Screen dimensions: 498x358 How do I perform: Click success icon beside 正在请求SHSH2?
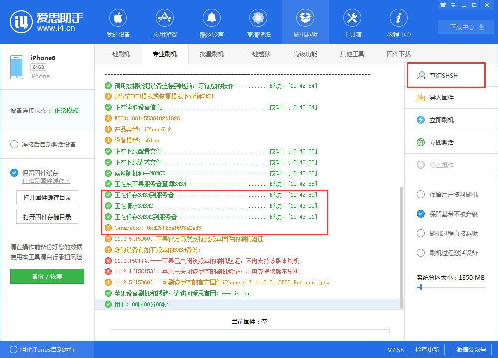click(x=108, y=206)
